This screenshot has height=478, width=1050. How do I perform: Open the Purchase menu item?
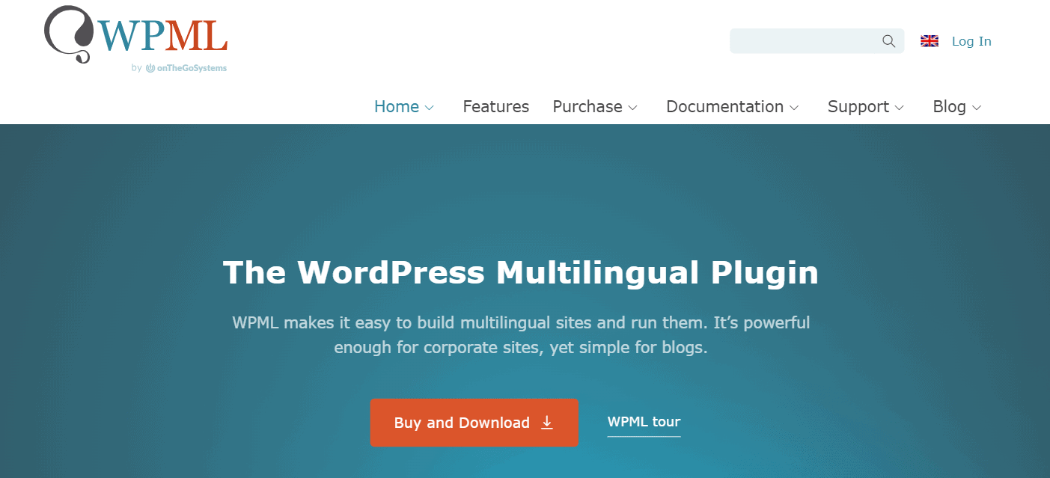[x=587, y=107]
